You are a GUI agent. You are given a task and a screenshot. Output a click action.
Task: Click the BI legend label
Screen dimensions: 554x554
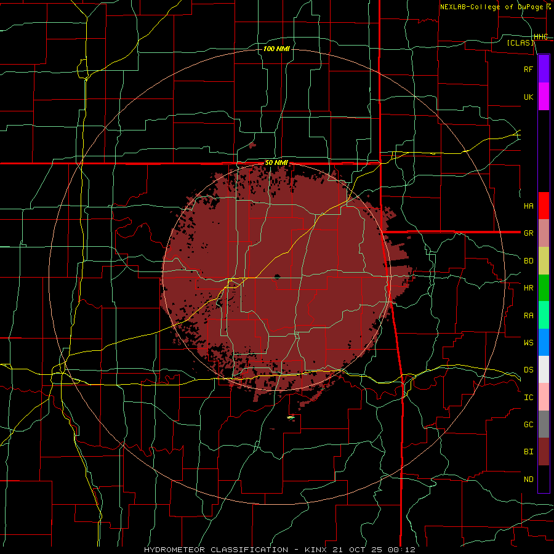click(528, 452)
